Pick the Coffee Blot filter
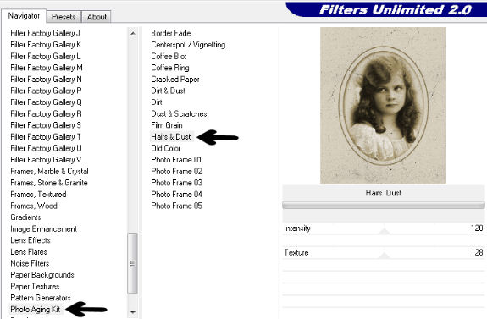 click(169, 56)
